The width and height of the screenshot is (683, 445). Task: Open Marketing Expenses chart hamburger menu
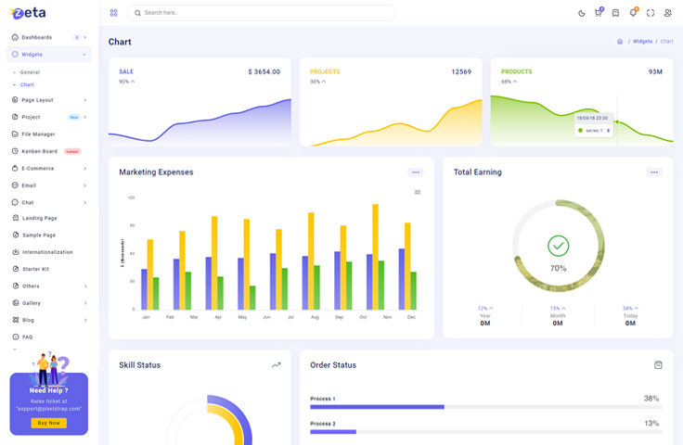418,192
